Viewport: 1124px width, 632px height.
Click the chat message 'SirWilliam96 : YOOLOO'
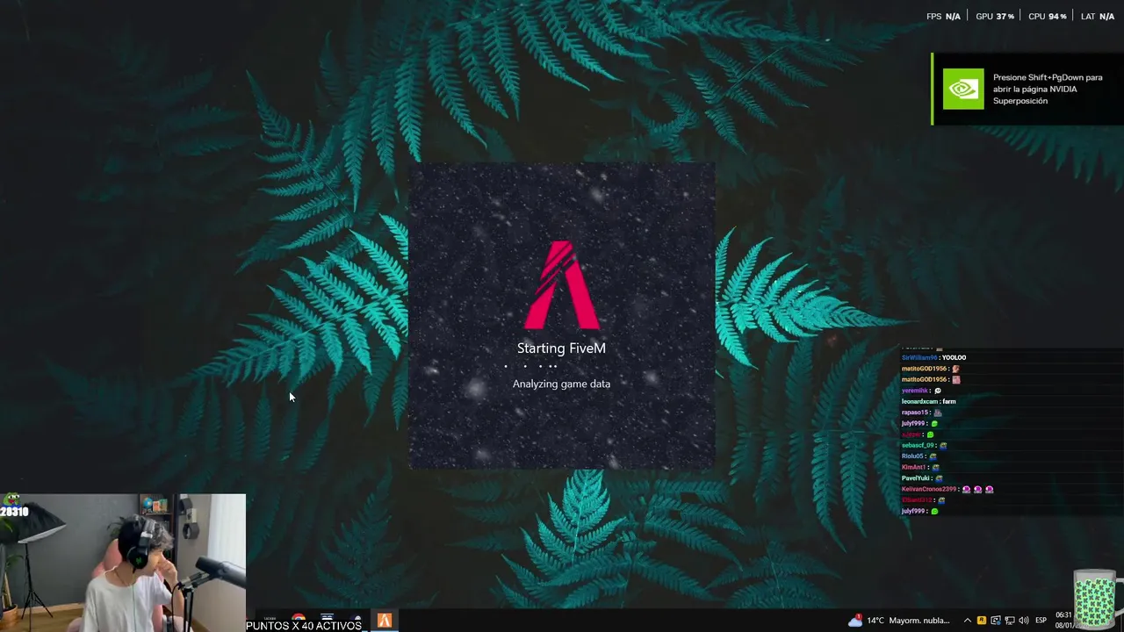[933, 357]
